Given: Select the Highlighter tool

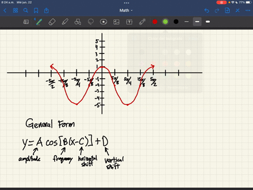Looking at the screenshot, I should point(65,22).
